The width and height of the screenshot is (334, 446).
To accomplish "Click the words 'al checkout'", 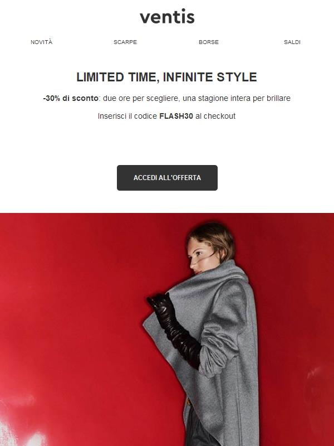I will click(x=215, y=117).
